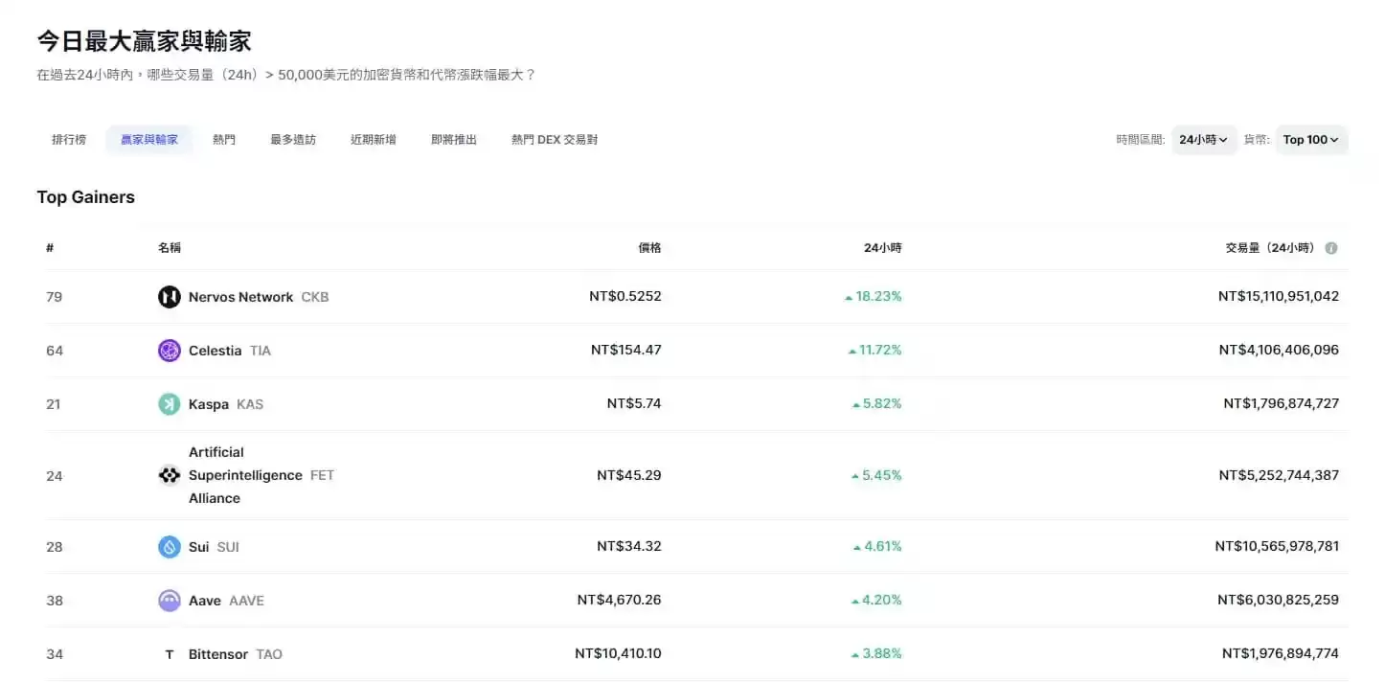Expand the 24小時 column sort options

point(882,247)
